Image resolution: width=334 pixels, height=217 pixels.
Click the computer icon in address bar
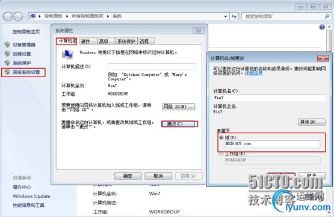[33, 16]
